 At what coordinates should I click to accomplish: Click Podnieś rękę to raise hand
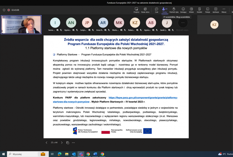click(x=174, y=10)
